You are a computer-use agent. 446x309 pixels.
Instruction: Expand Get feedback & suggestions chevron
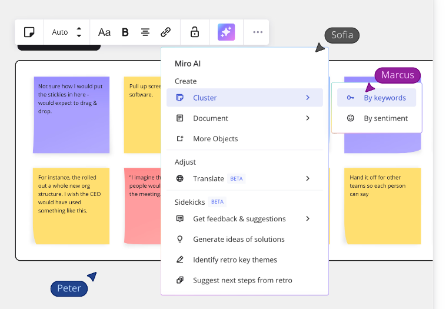[308, 218]
